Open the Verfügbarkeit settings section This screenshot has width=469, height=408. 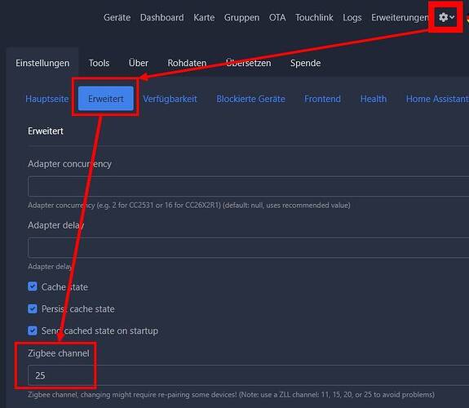pos(170,99)
